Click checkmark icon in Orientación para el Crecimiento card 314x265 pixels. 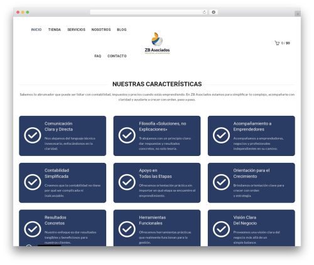click(x=221, y=182)
